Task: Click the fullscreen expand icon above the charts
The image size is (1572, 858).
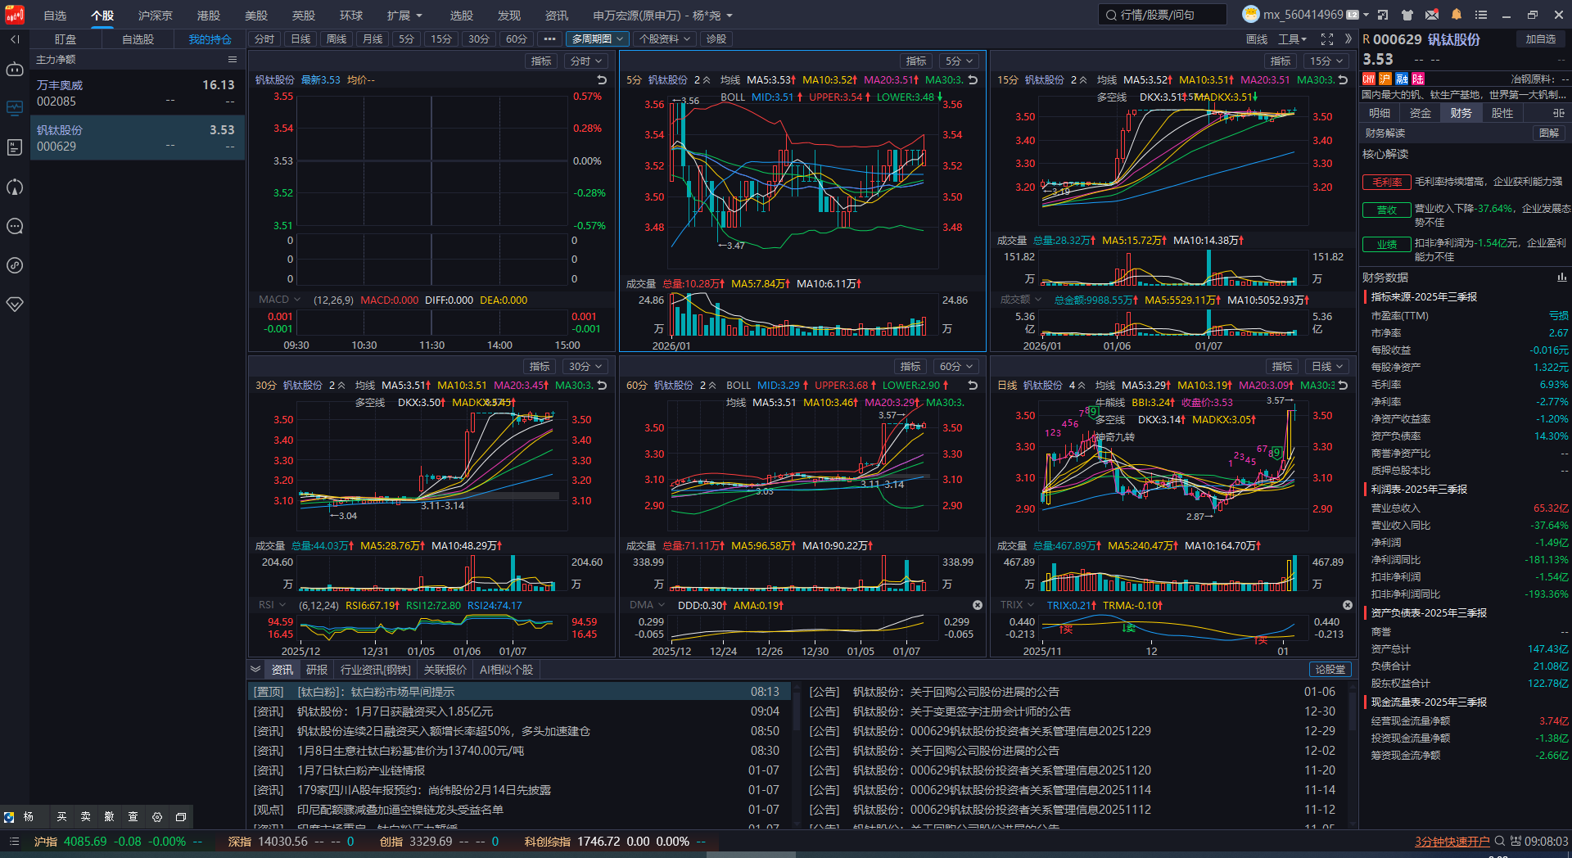Action: tap(1327, 39)
